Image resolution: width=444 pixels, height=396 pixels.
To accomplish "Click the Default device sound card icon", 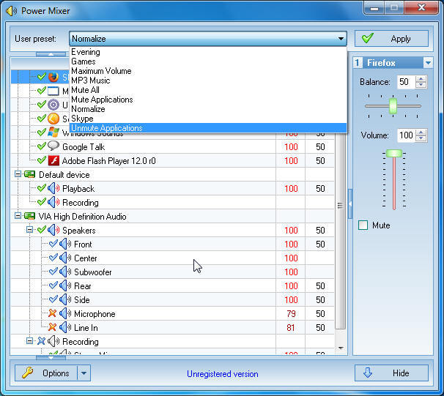I will 30,175.
